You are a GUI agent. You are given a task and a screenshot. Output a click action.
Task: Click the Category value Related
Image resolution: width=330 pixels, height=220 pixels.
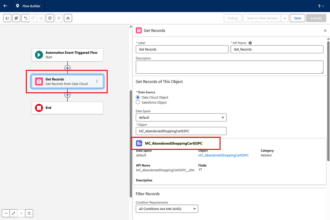point(266,155)
